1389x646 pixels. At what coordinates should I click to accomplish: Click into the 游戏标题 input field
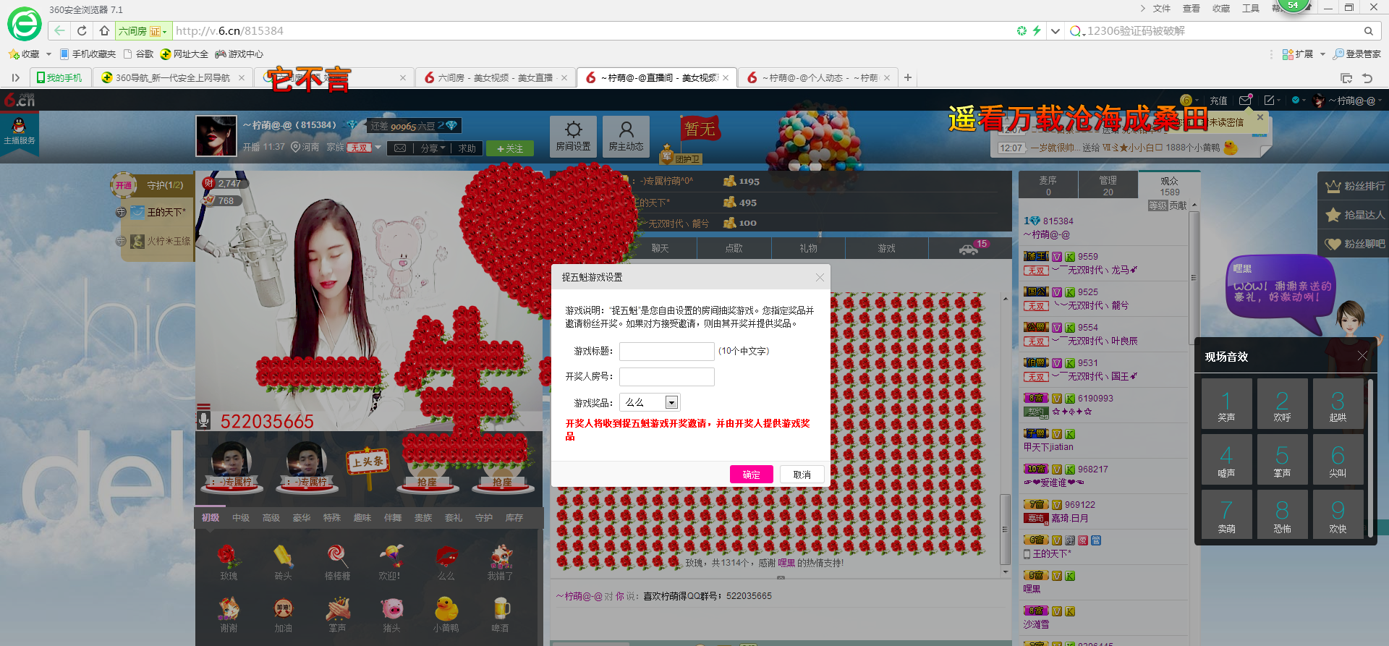point(666,352)
